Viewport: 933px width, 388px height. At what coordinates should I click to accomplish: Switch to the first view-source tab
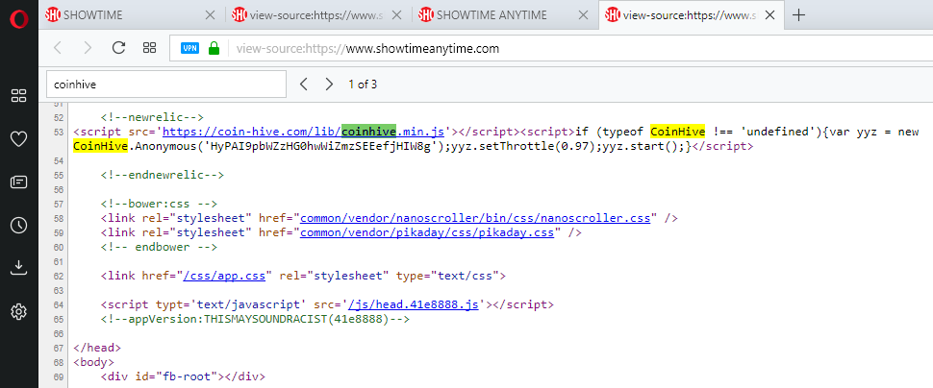317,15
